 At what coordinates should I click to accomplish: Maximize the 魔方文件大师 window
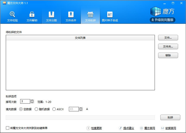pyautogui.click(x=173, y=3)
